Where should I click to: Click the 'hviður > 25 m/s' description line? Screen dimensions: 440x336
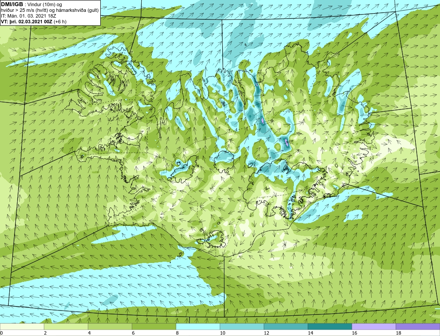[x=50, y=11]
